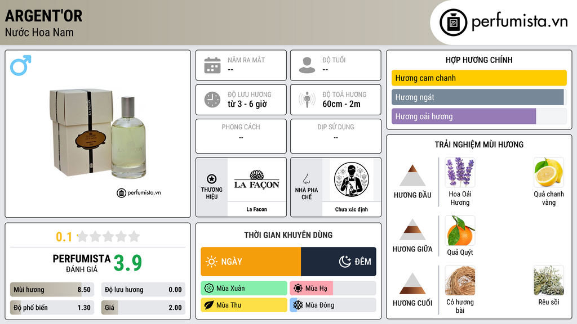Click the calendar icon beside Năm ra mắt

pos(212,65)
